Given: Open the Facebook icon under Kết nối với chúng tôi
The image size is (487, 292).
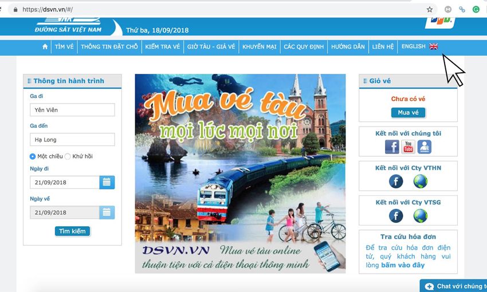Looking at the screenshot, I should point(392,147).
